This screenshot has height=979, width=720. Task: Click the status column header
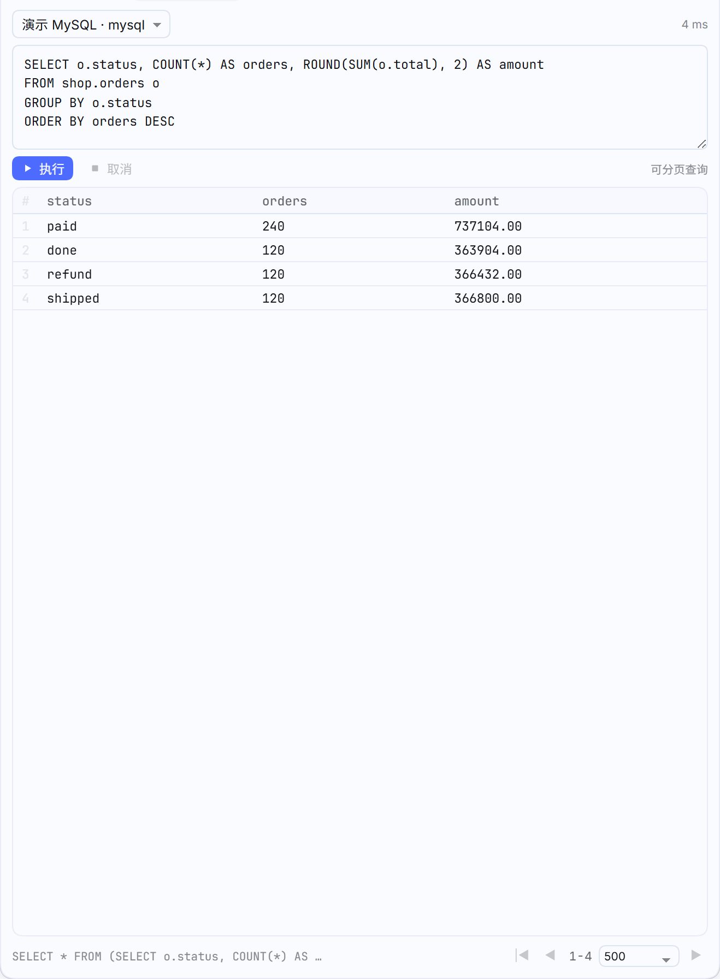(x=69, y=201)
